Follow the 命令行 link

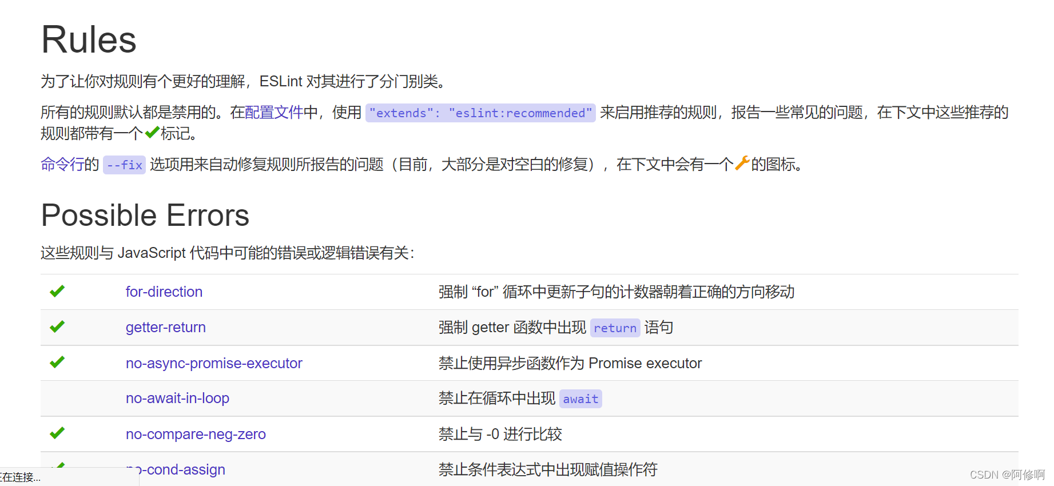coord(62,165)
